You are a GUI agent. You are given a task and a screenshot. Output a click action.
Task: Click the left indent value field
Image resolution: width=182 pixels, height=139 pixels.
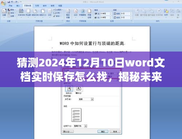105,14
